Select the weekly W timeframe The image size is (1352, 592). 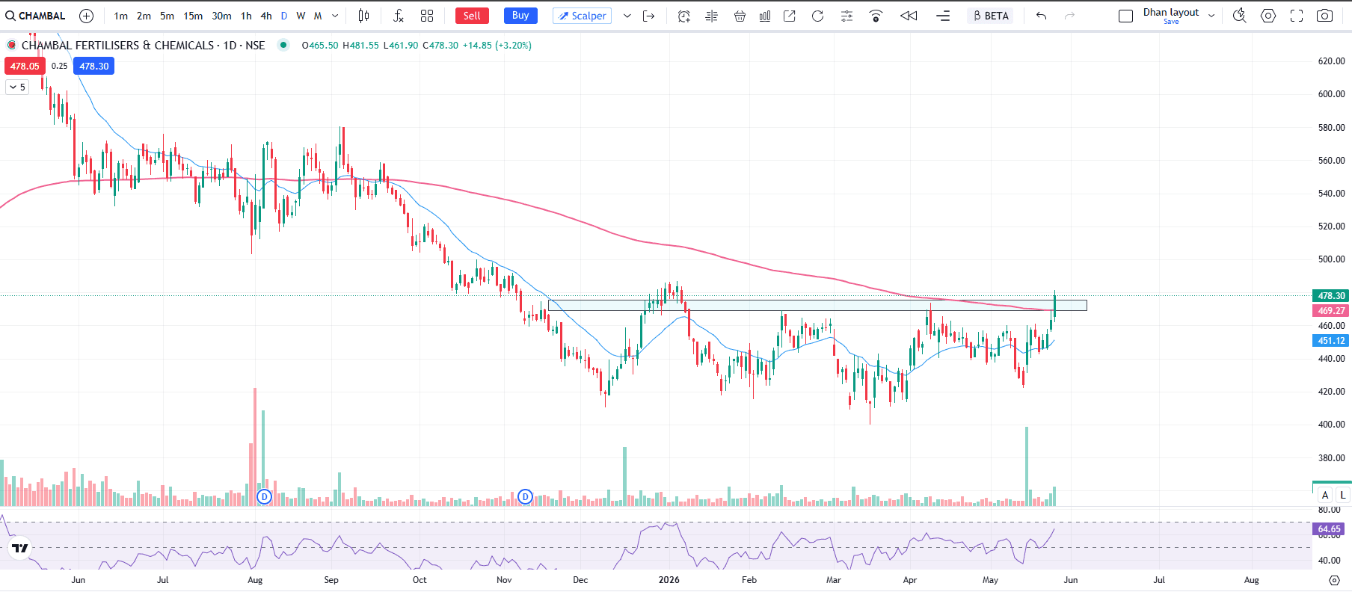tap(301, 16)
